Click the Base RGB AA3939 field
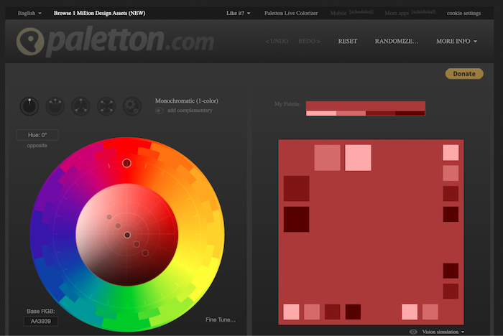Screen dimensions: 503x336 40,321
